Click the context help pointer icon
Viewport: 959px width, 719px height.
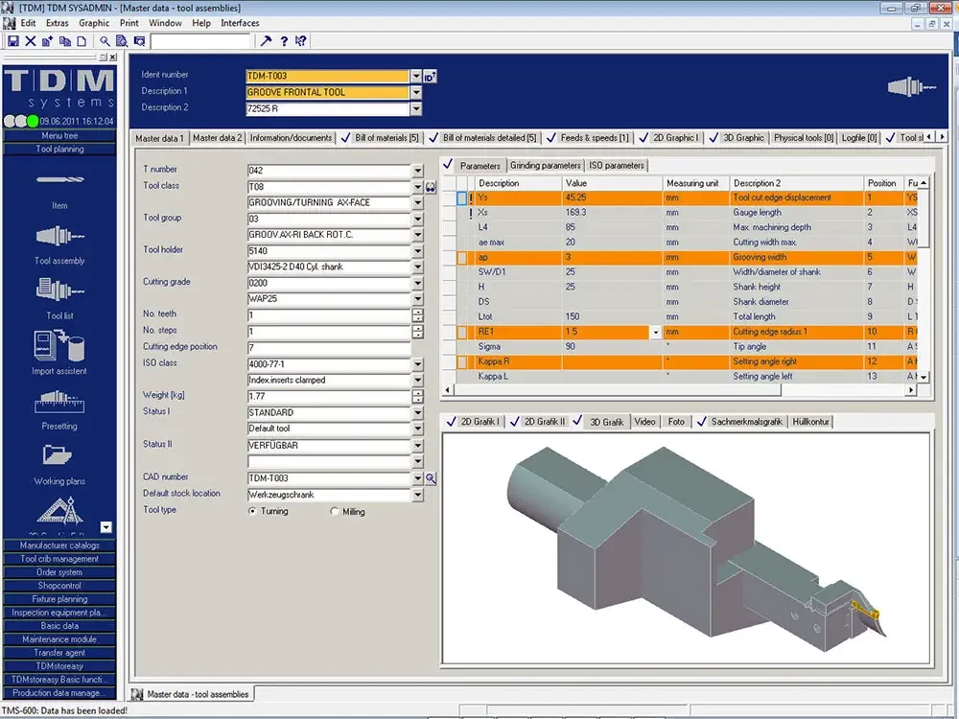(x=301, y=41)
